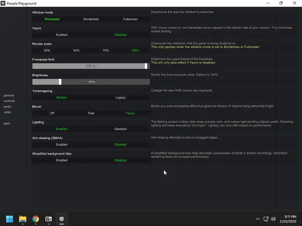Restore down the People Playground window
This screenshot has height=226, width=302.
pyautogui.click(x=281, y=3)
